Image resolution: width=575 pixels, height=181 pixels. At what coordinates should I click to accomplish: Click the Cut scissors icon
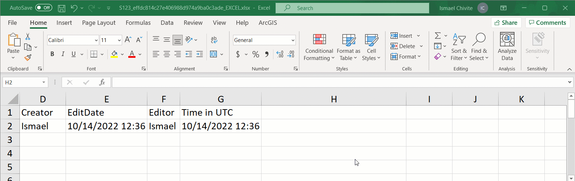pyautogui.click(x=28, y=37)
